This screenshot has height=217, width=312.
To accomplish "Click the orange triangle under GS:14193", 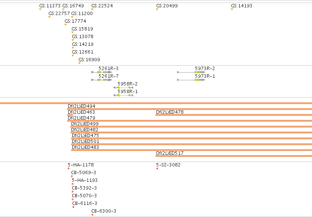I will pyautogui.click(x=232, y=10).
